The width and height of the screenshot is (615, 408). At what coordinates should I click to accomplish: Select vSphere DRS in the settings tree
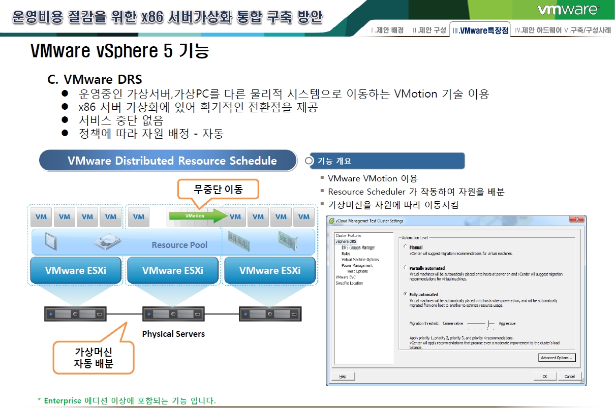(x=346, y=241)
